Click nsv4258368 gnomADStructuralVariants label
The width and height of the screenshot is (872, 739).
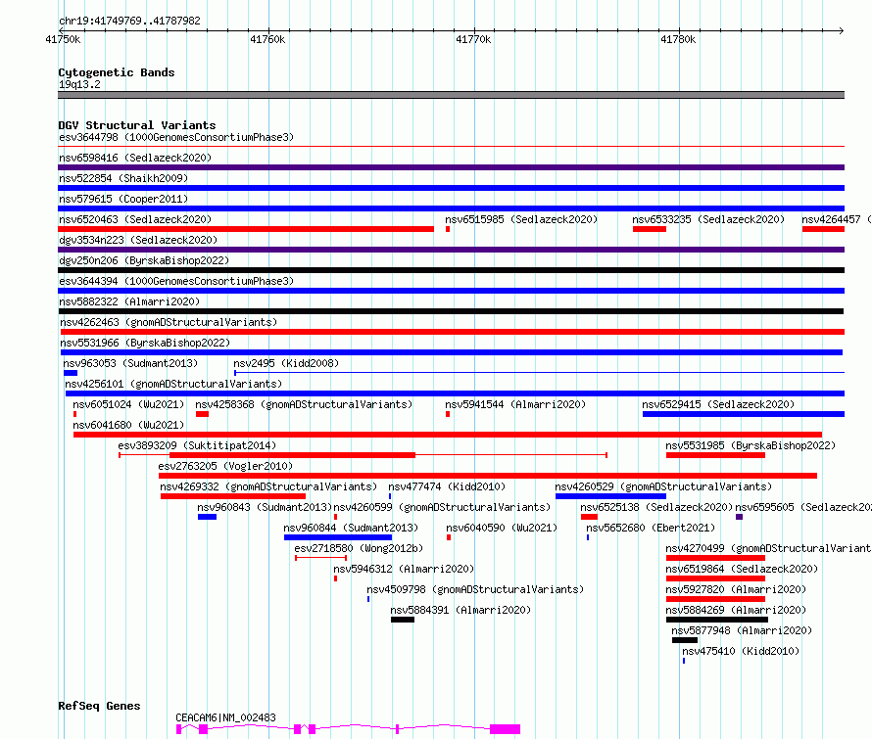pos(304,404)
